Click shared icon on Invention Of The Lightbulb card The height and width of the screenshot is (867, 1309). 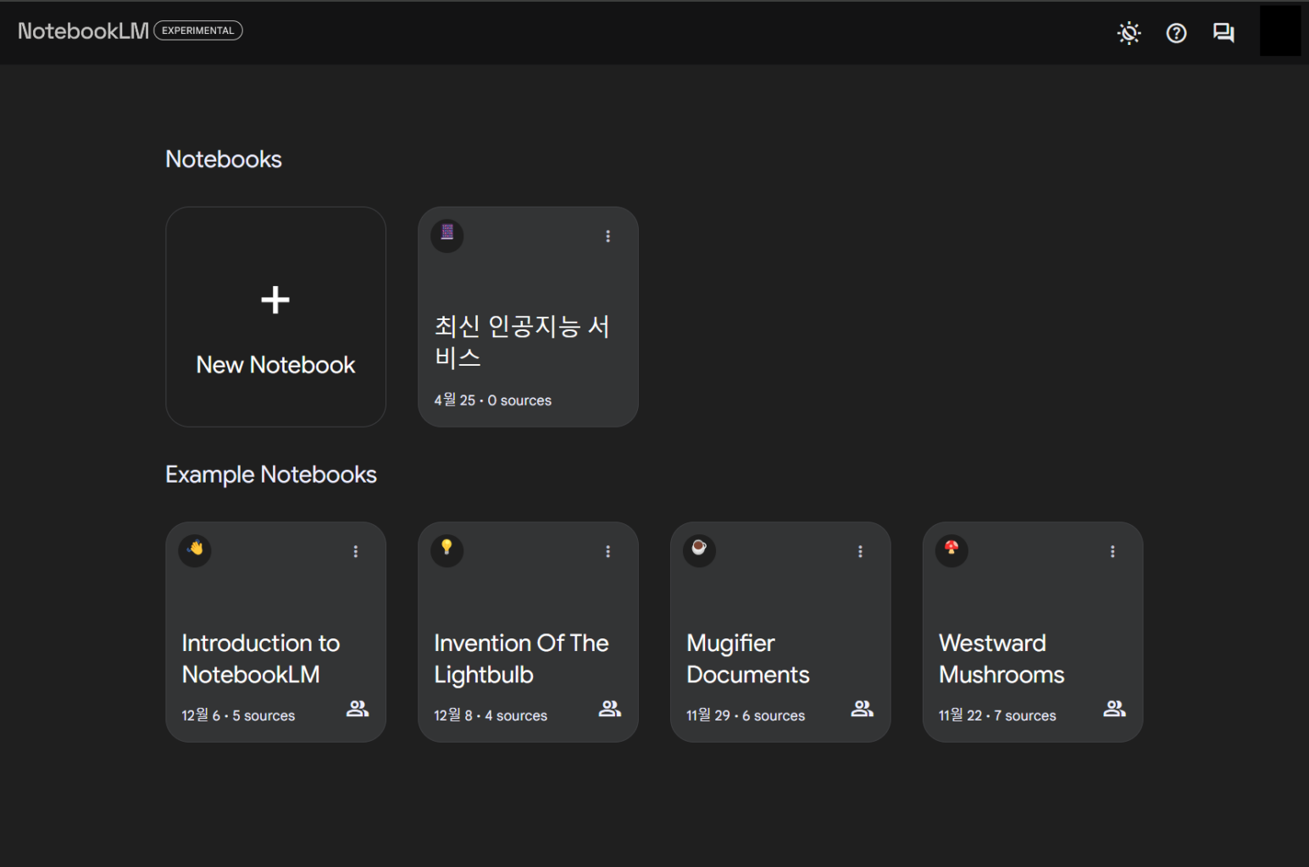click(610, 709)
